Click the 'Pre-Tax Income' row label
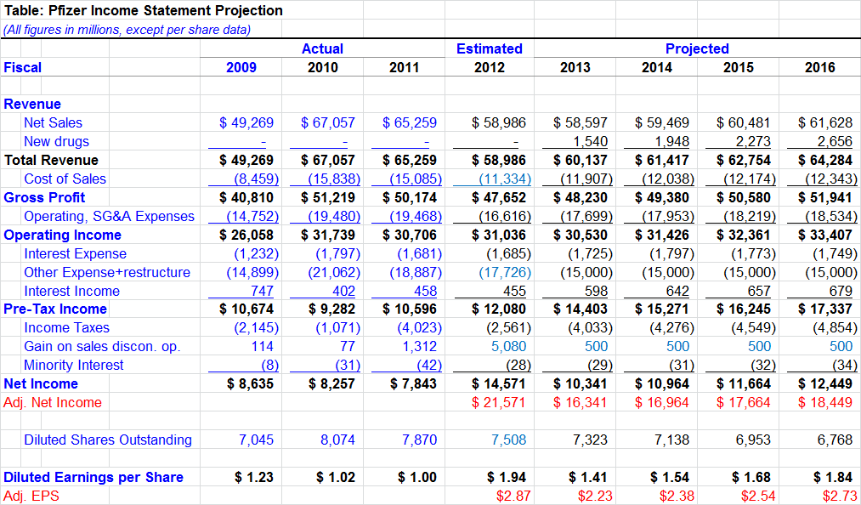The width and height of the screenshot is (861, 505). [55, 309]
